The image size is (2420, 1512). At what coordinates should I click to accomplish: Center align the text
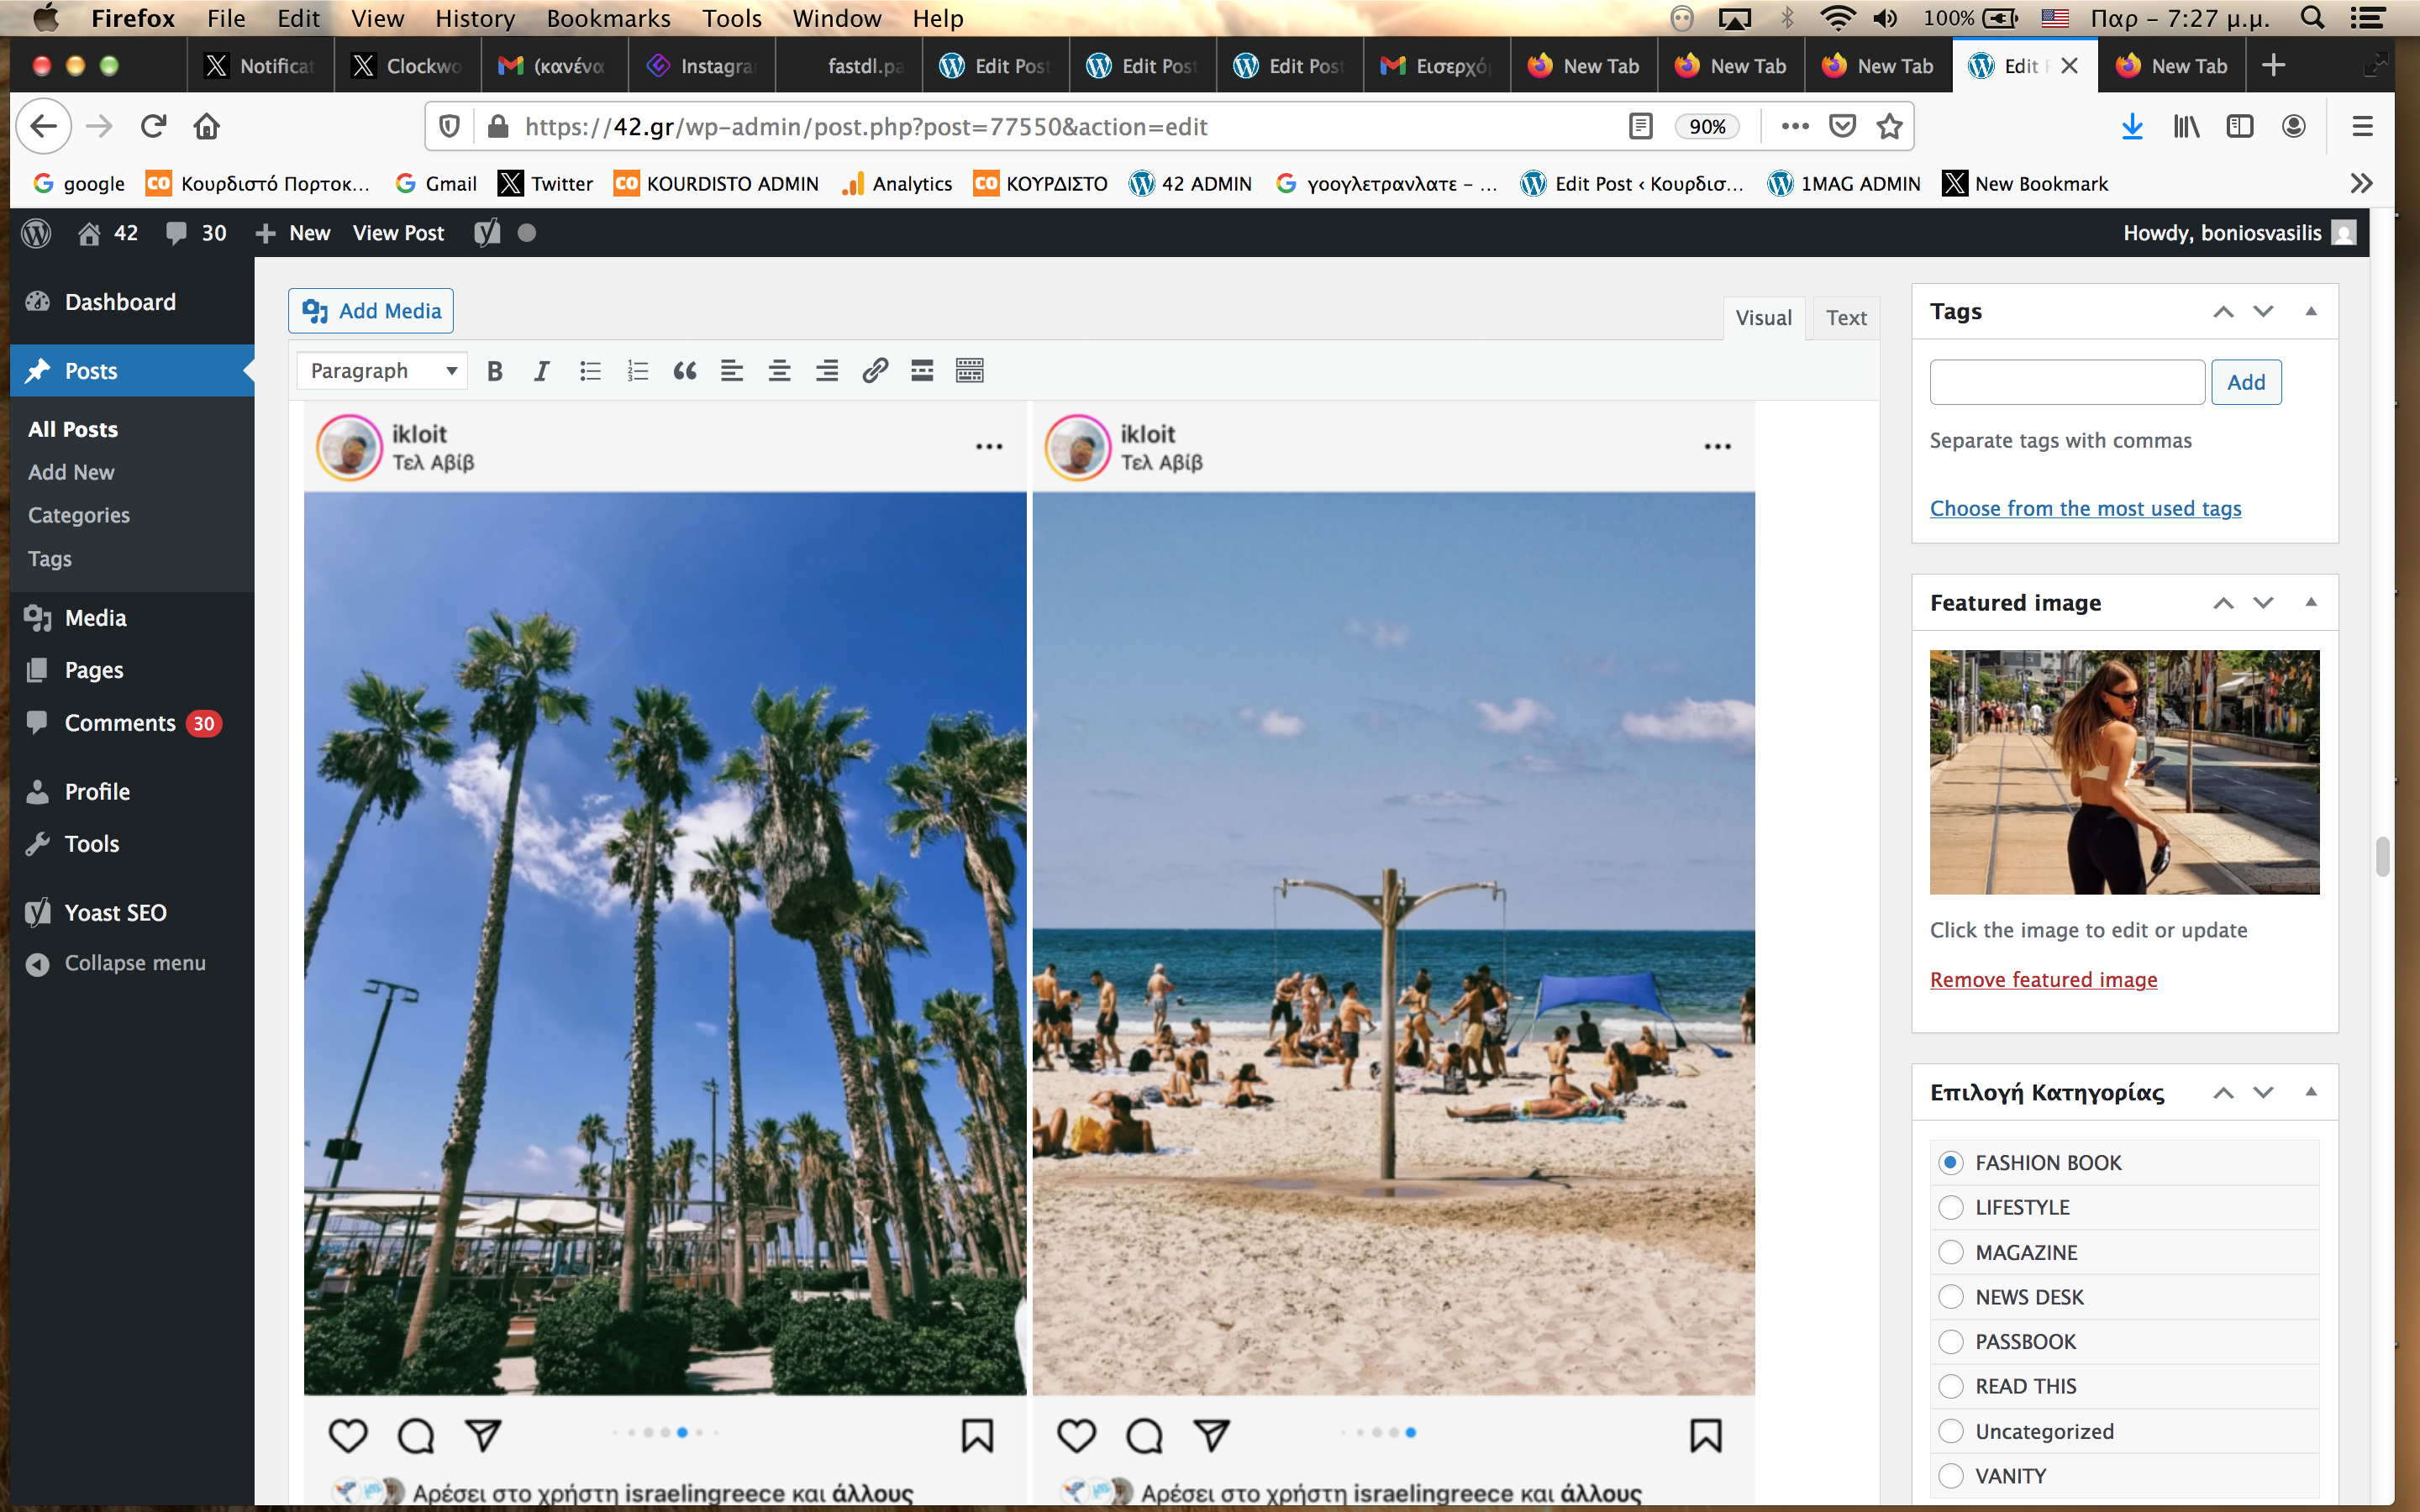(x=779, y=371)
